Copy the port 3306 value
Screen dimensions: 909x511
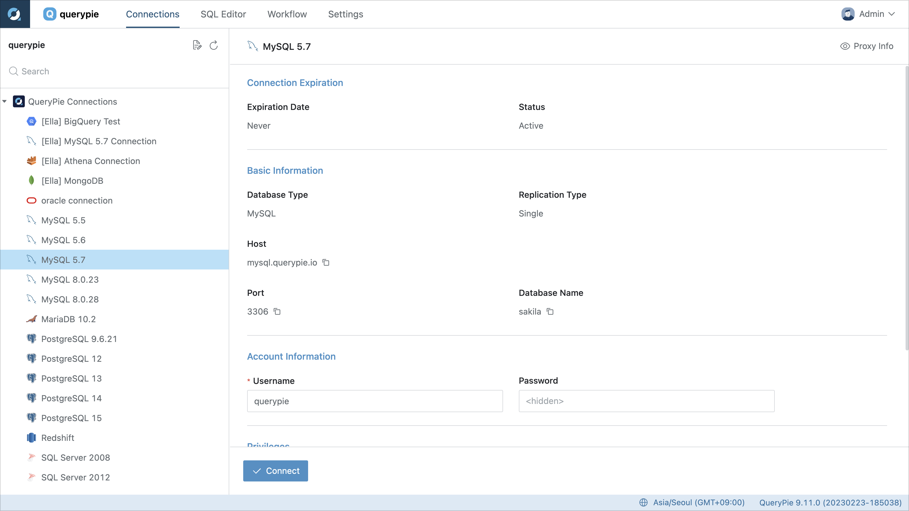[277, 311]
